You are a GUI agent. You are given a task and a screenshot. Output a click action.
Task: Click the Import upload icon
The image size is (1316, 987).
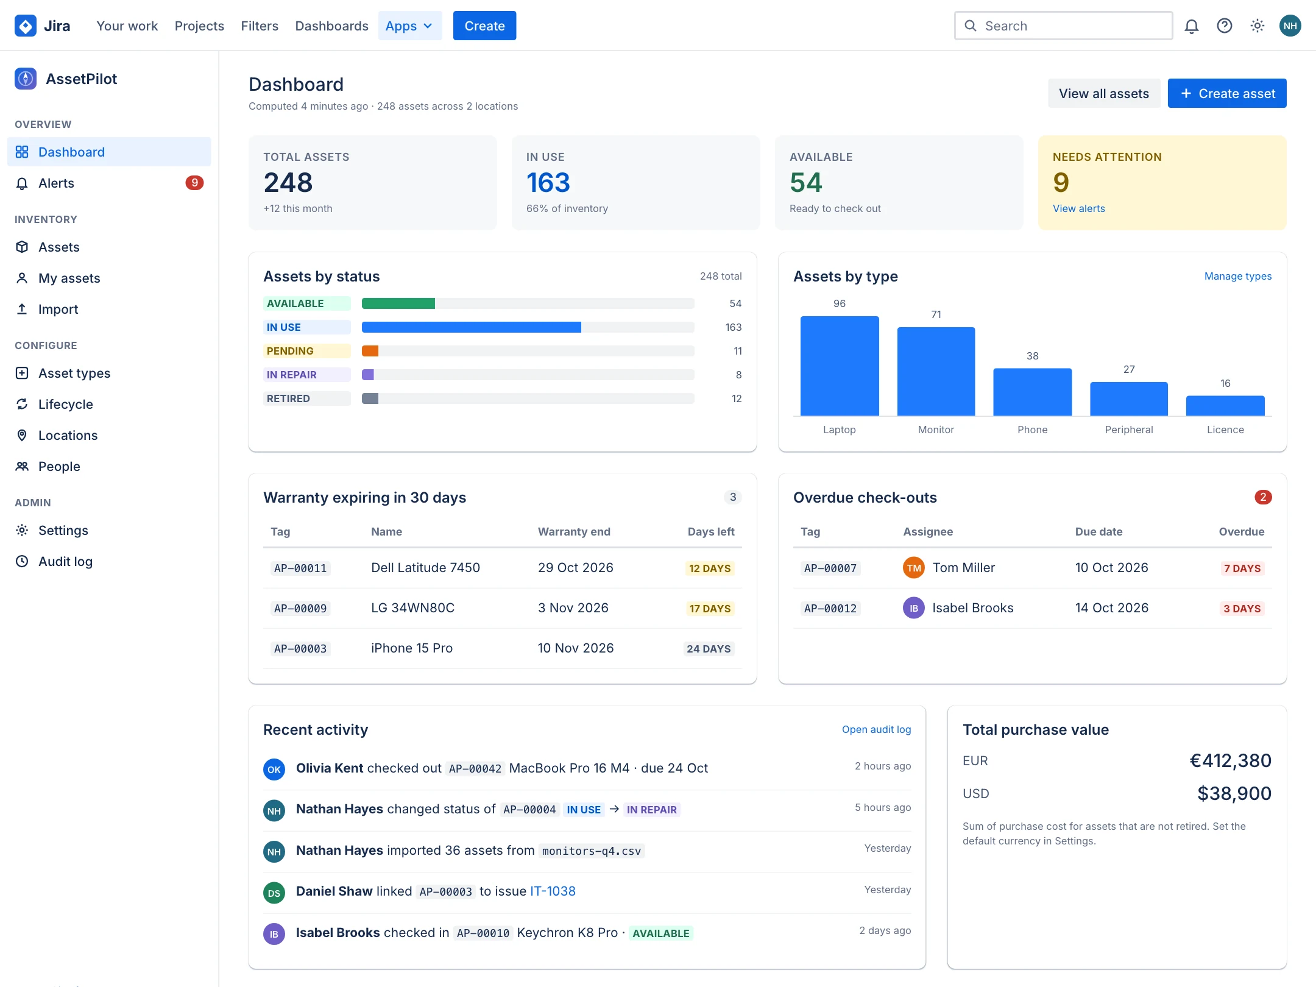tap(22, 309)
